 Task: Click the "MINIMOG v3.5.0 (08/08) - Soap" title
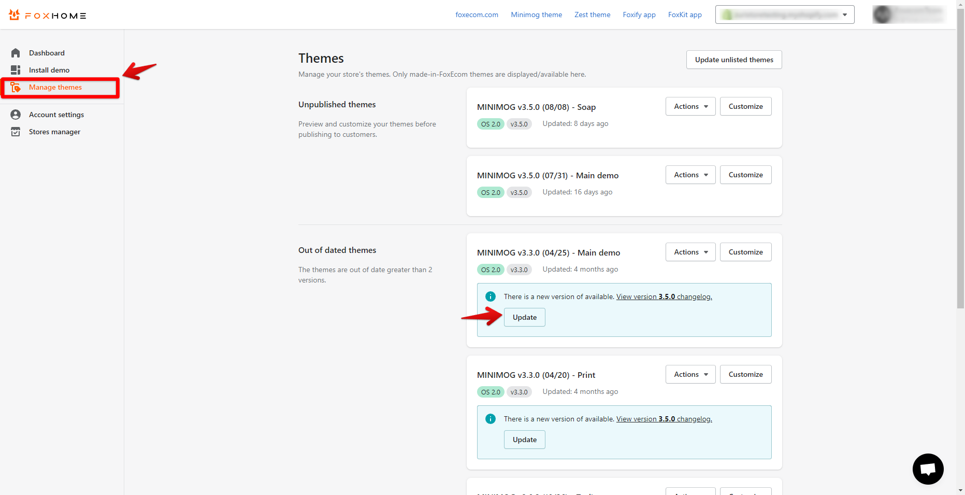536,107
